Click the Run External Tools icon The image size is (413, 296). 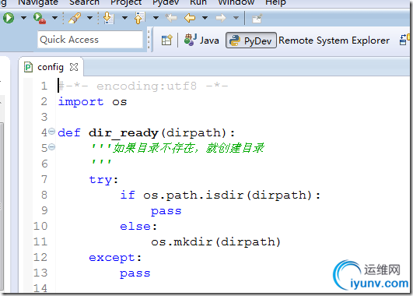(x=40, y=18)
